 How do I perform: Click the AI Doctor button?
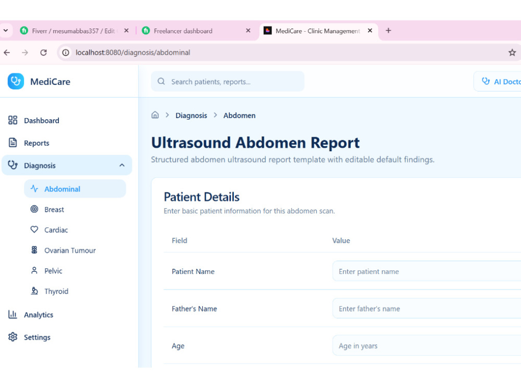[x=498, y=81]
